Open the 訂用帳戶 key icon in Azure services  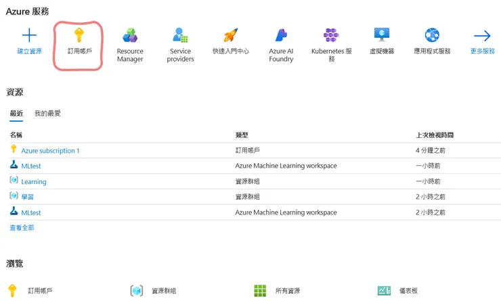79,34
